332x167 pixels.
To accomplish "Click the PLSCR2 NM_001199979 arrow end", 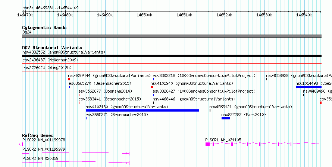I will (128, 154).
